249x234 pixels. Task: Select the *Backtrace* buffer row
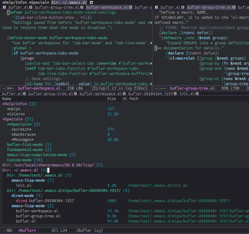point(24,135)
